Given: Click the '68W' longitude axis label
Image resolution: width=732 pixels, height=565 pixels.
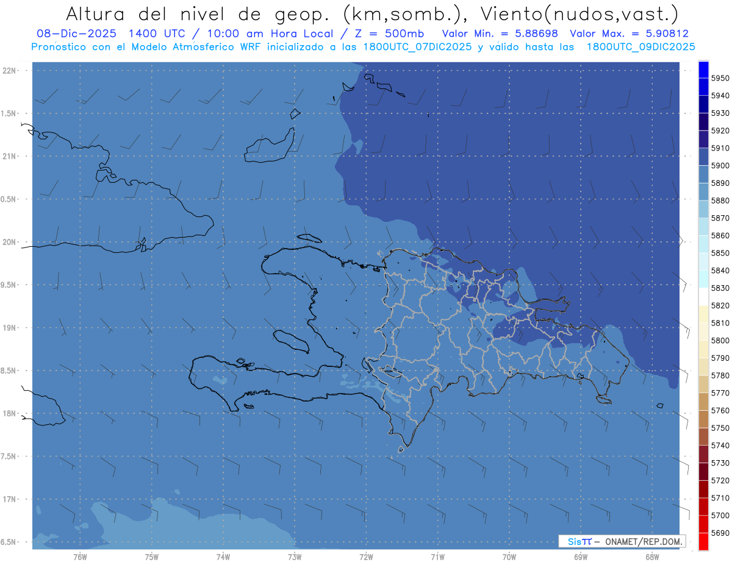Looking at the screenshot, I should pyautogui.click(x=652, y=557).
